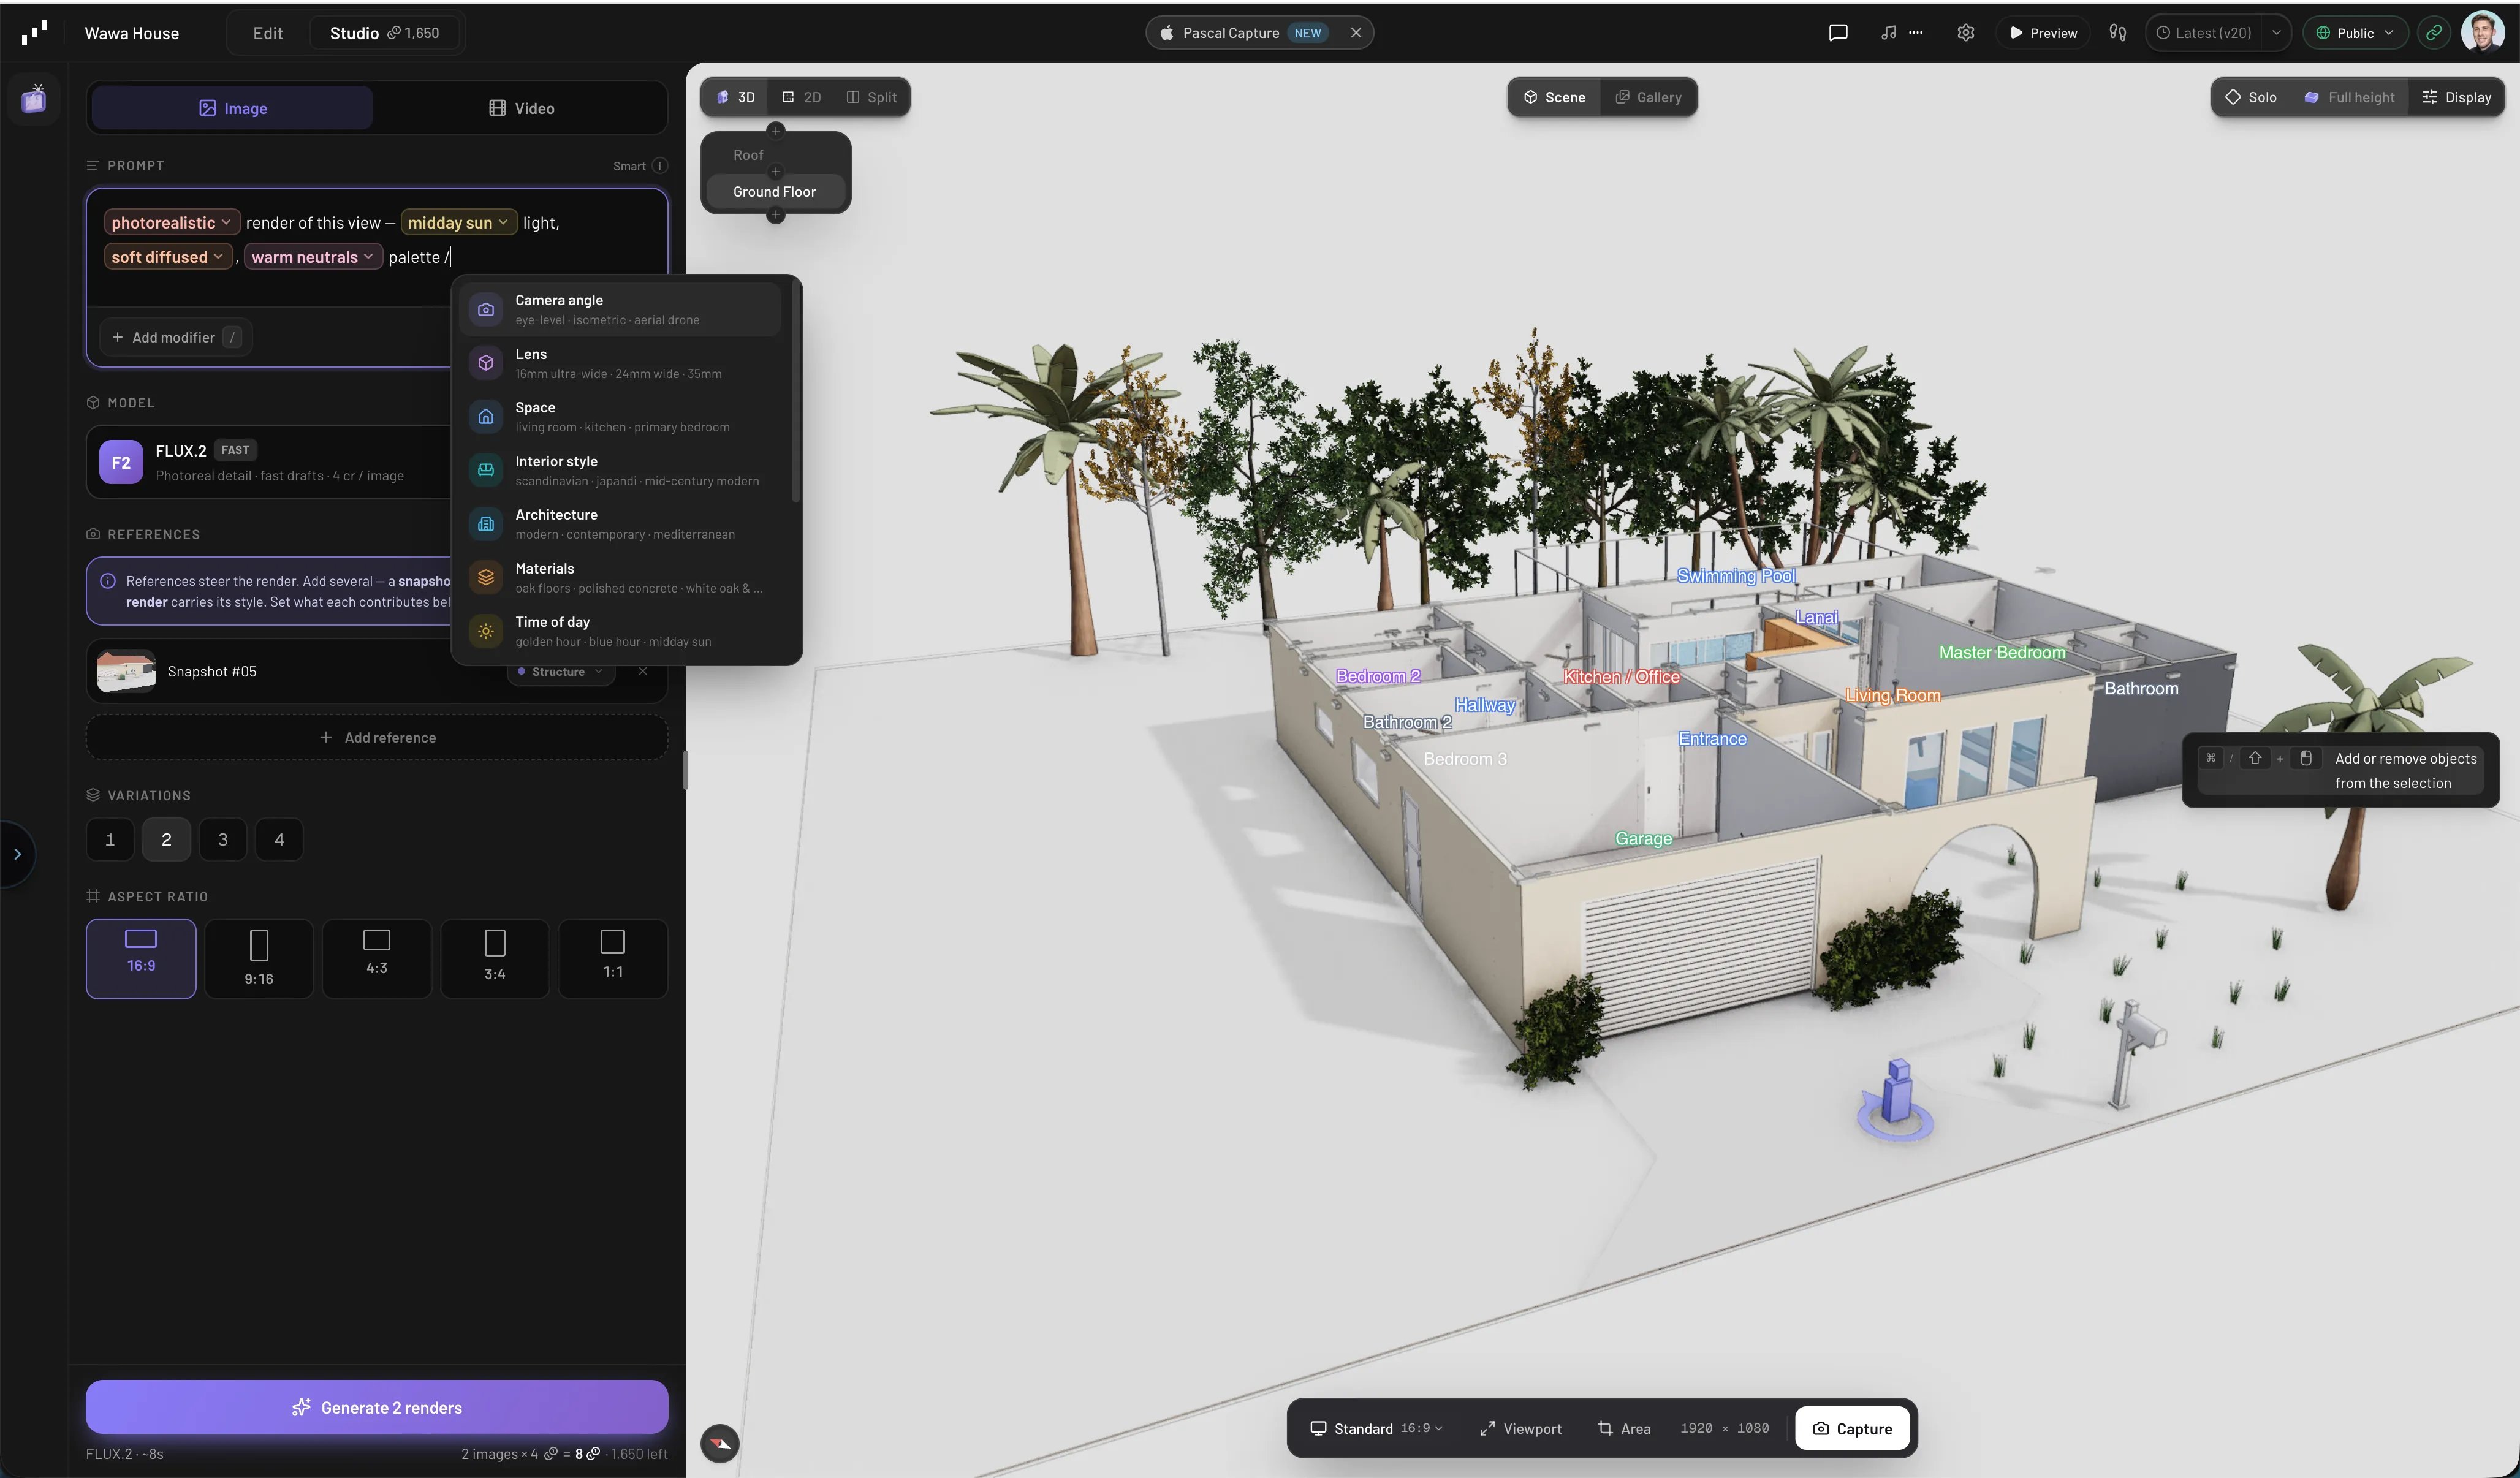Open the midday sun dropdown chip
The image size is (2520, 1478).
point(459,222)
